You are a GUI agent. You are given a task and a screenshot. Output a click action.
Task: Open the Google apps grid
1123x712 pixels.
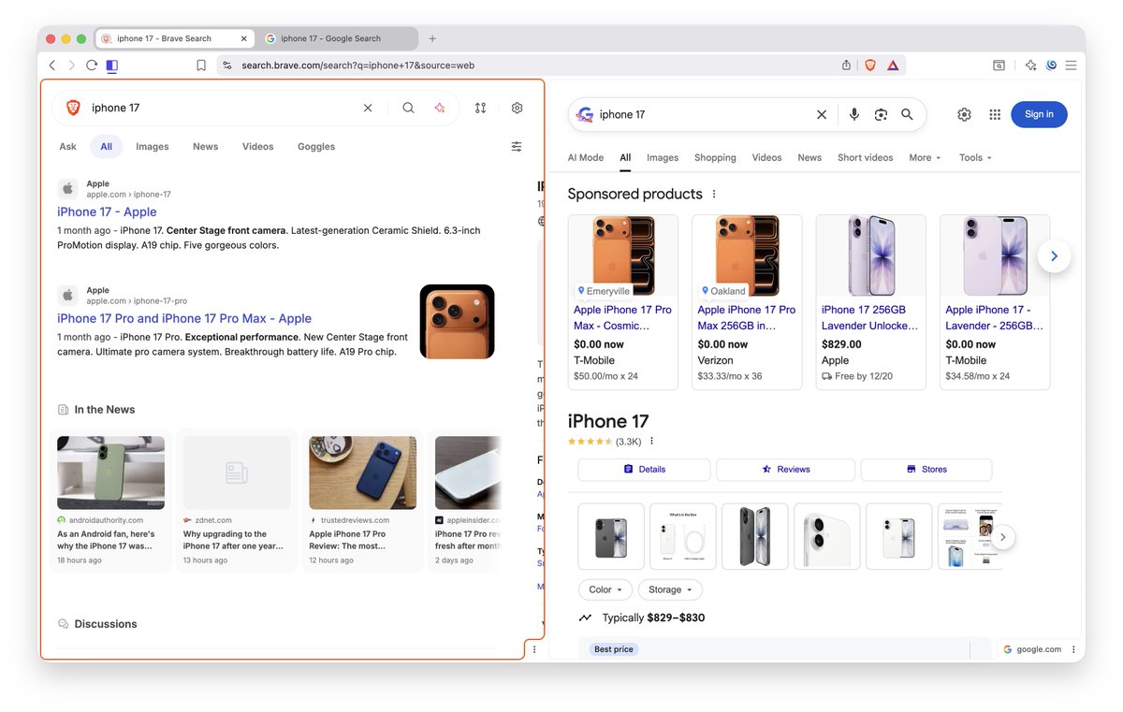(x=995, y=114)
